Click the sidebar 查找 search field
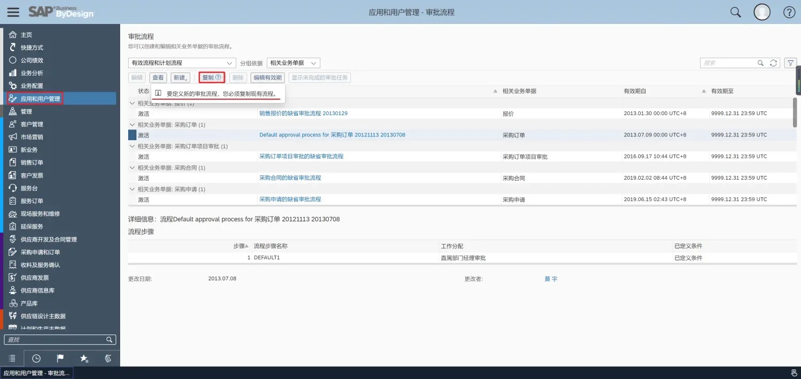The image size is (801, 379). coord(54,340)
